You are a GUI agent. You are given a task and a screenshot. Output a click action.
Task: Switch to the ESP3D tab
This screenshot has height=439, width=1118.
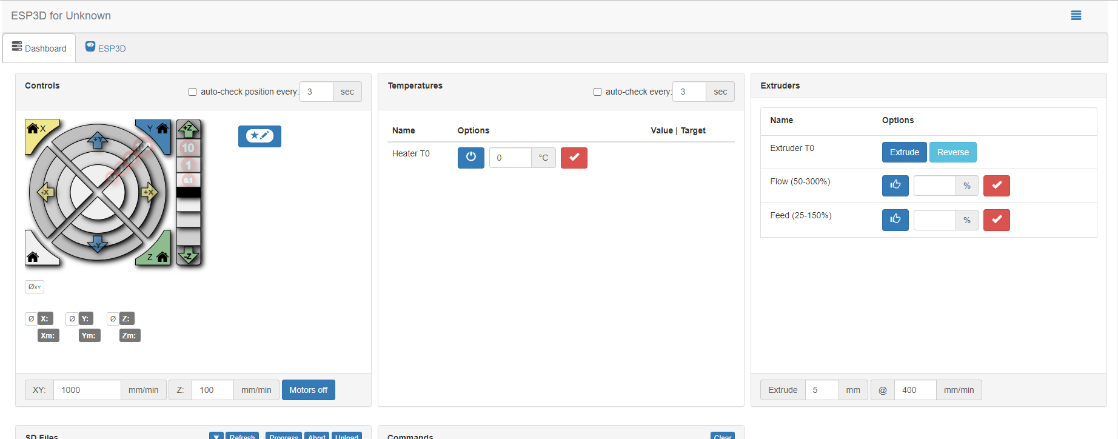click(106, 49)
